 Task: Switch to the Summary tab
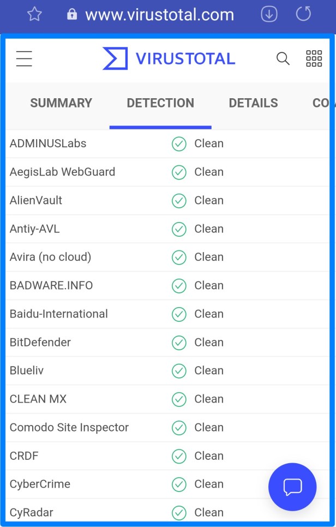61,103
